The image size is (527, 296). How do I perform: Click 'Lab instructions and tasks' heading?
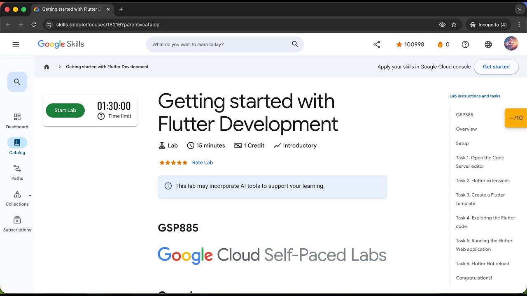pos(475,96)
